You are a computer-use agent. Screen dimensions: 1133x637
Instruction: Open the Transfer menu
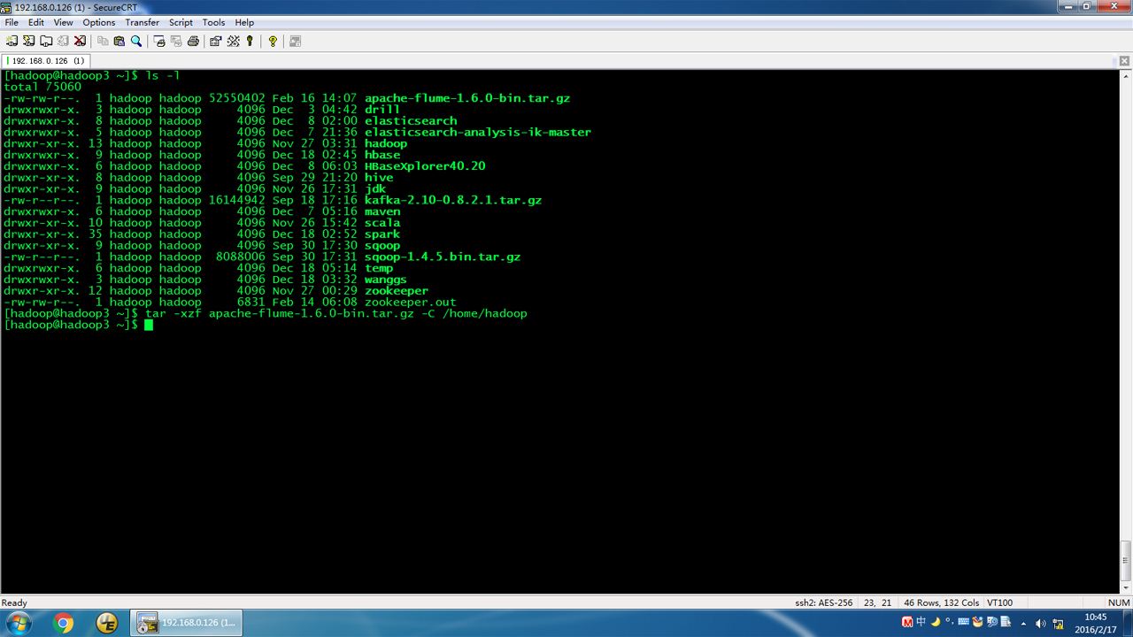[x=143, y=22]
